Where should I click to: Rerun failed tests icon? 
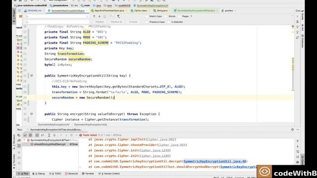click(19, 140)
